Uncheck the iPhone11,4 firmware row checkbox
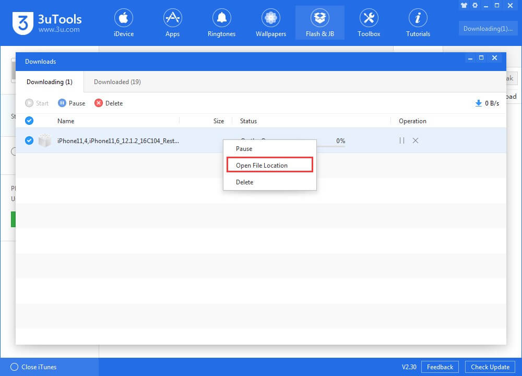 (x=29, y=140)
